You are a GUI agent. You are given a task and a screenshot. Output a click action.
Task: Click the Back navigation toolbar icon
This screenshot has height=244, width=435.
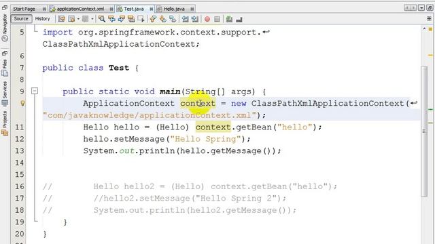tap(71, 19)
